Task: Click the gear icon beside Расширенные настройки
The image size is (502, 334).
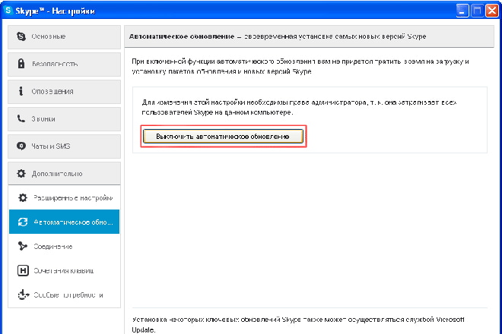Action: coord(22,197)
